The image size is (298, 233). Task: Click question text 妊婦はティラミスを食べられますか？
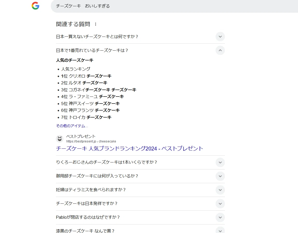pos(91,190)
